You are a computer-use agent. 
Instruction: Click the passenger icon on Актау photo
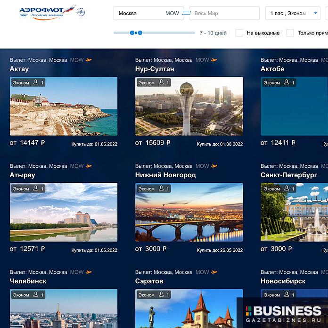tap(36, 83)
